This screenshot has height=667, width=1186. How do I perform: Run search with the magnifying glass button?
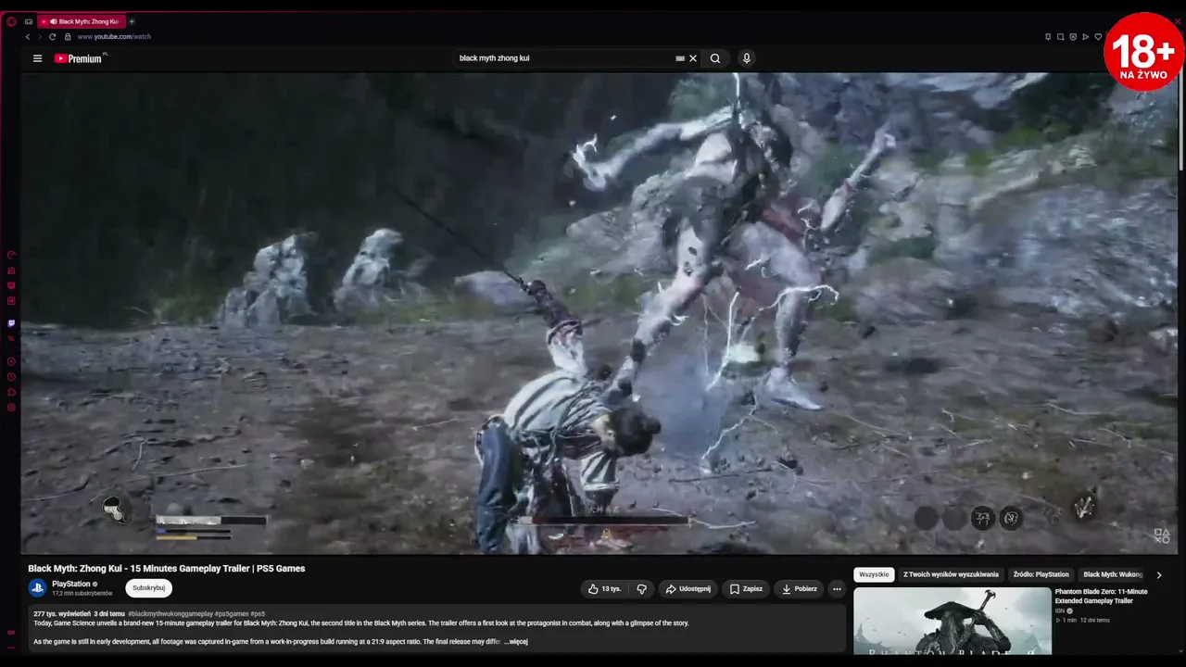pyautogui.click(x=715, y=58)
